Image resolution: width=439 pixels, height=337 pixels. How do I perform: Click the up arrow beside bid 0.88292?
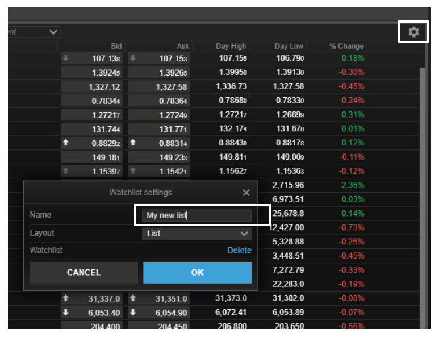[66, 143]
